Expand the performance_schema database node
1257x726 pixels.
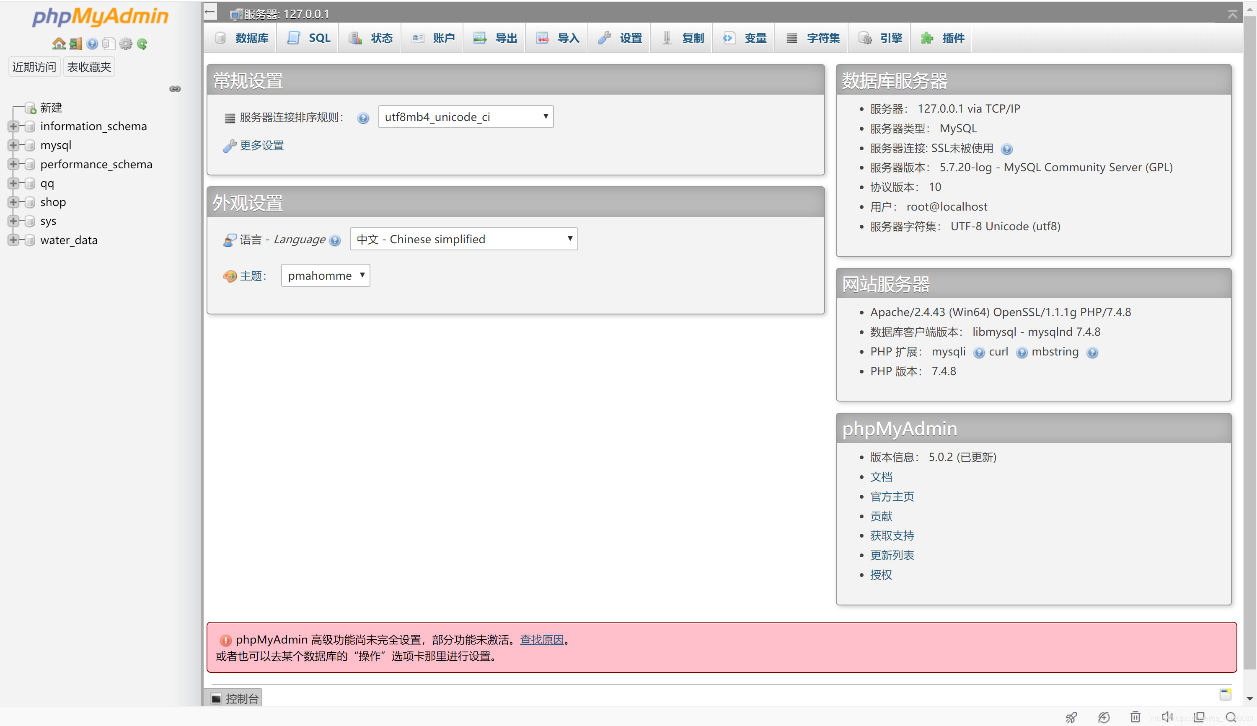click(x=13, y=165)
